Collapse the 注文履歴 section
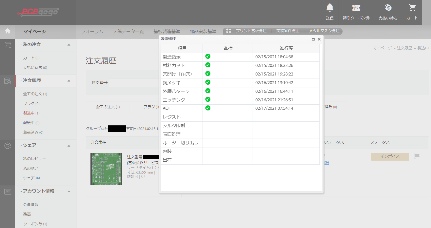The width and height of the screenshot is (431, 228). 69,81
